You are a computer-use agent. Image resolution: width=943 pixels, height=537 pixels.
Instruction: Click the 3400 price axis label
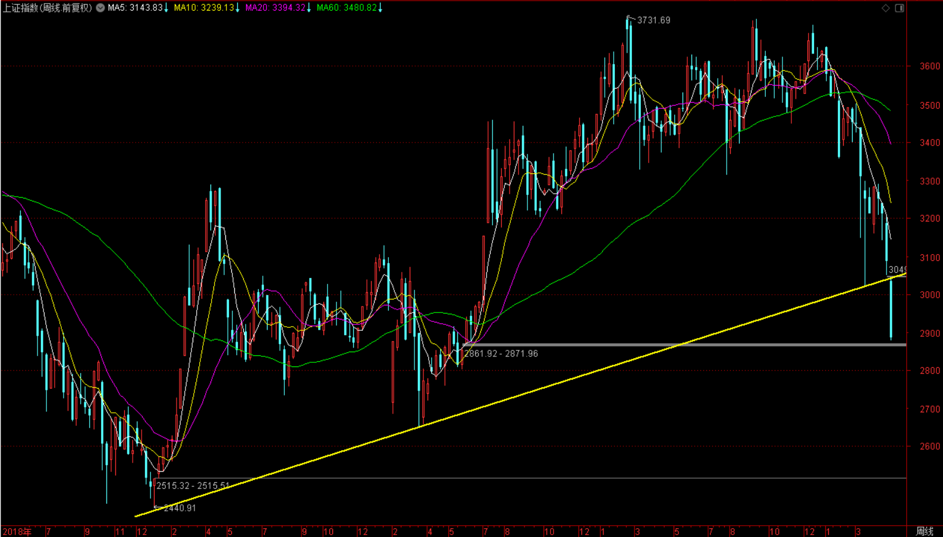[930, 143]
